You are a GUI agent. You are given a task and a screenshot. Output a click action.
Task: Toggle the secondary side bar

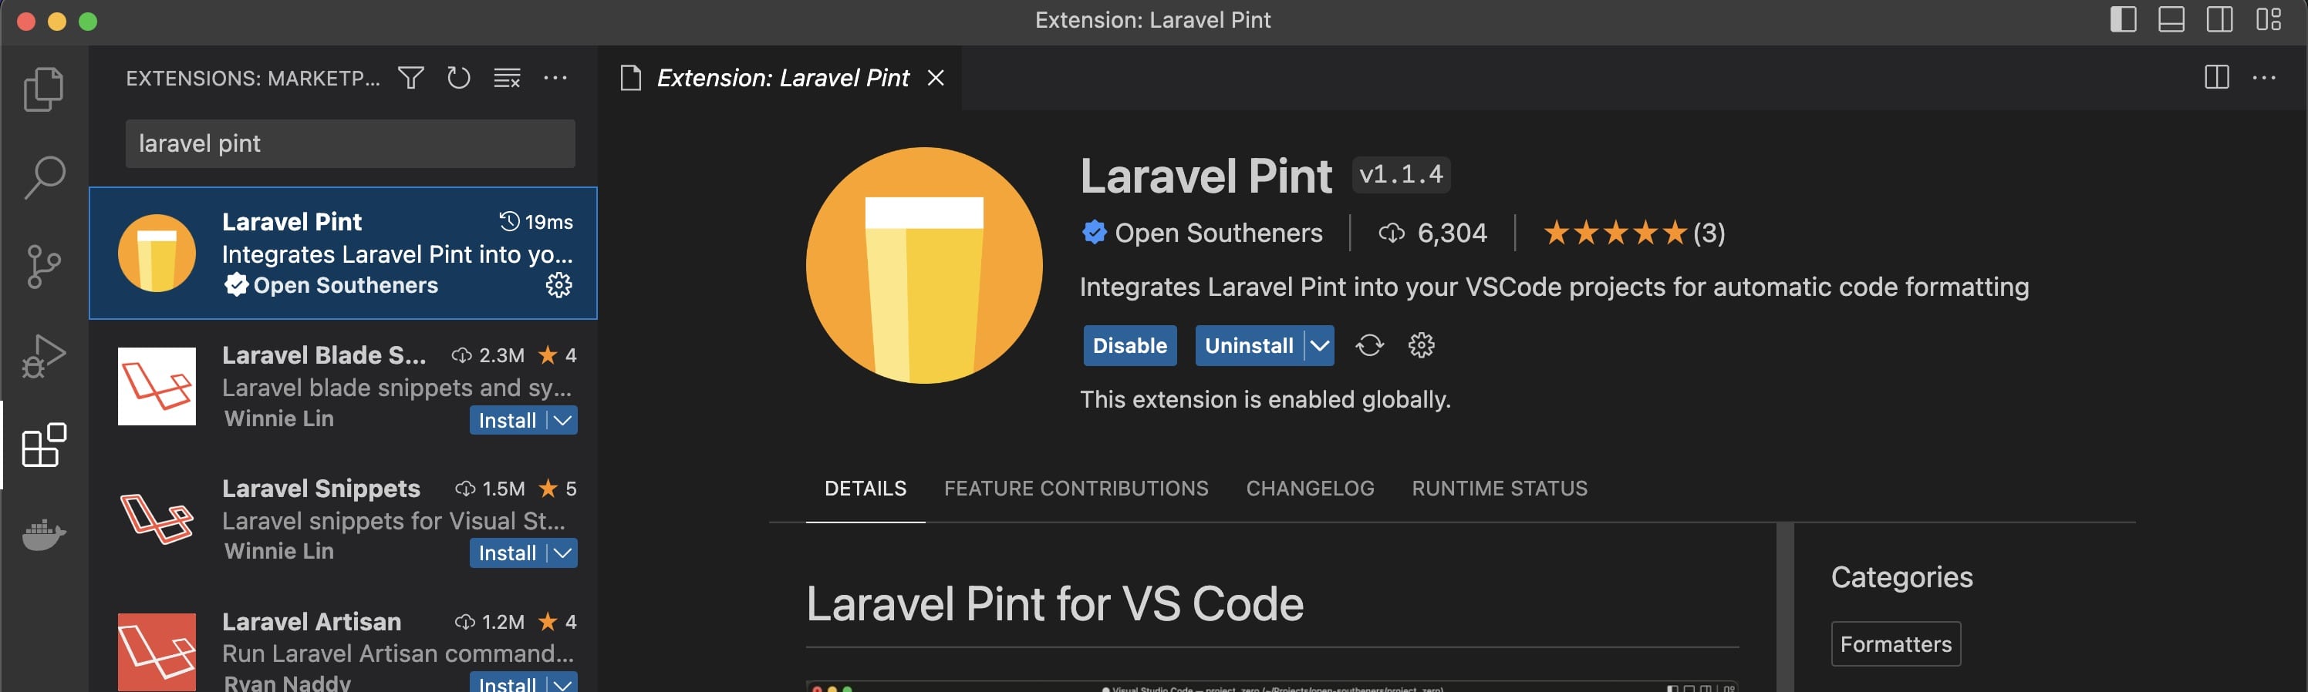click(x=2220, y=20)
